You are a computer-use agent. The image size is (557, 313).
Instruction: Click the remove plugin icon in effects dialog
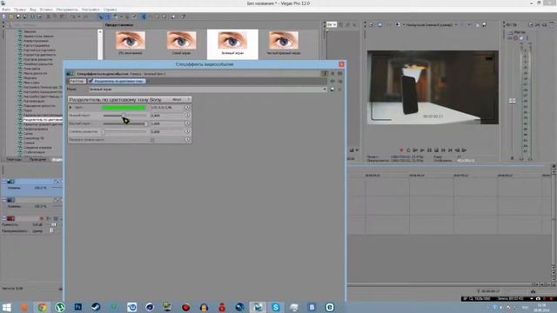(x=340, y=81)
